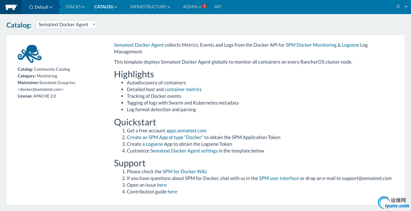Viewport: 411px width, 211px height.
Task: Click the 'License: APACHE 2.0' text
Action: pyautogui.click(x=37, y=96)
